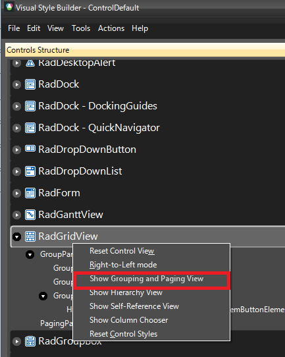Select the RadGanttView tree item

(x=148, y=215)
